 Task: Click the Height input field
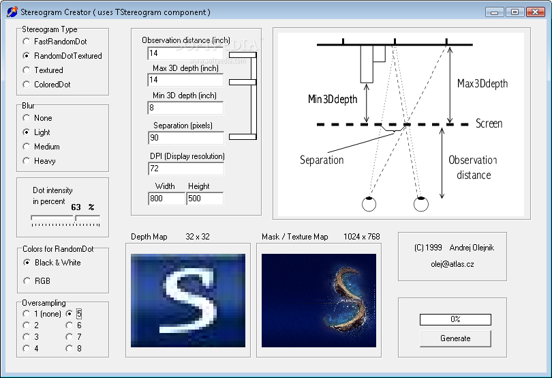pos(205,199)
